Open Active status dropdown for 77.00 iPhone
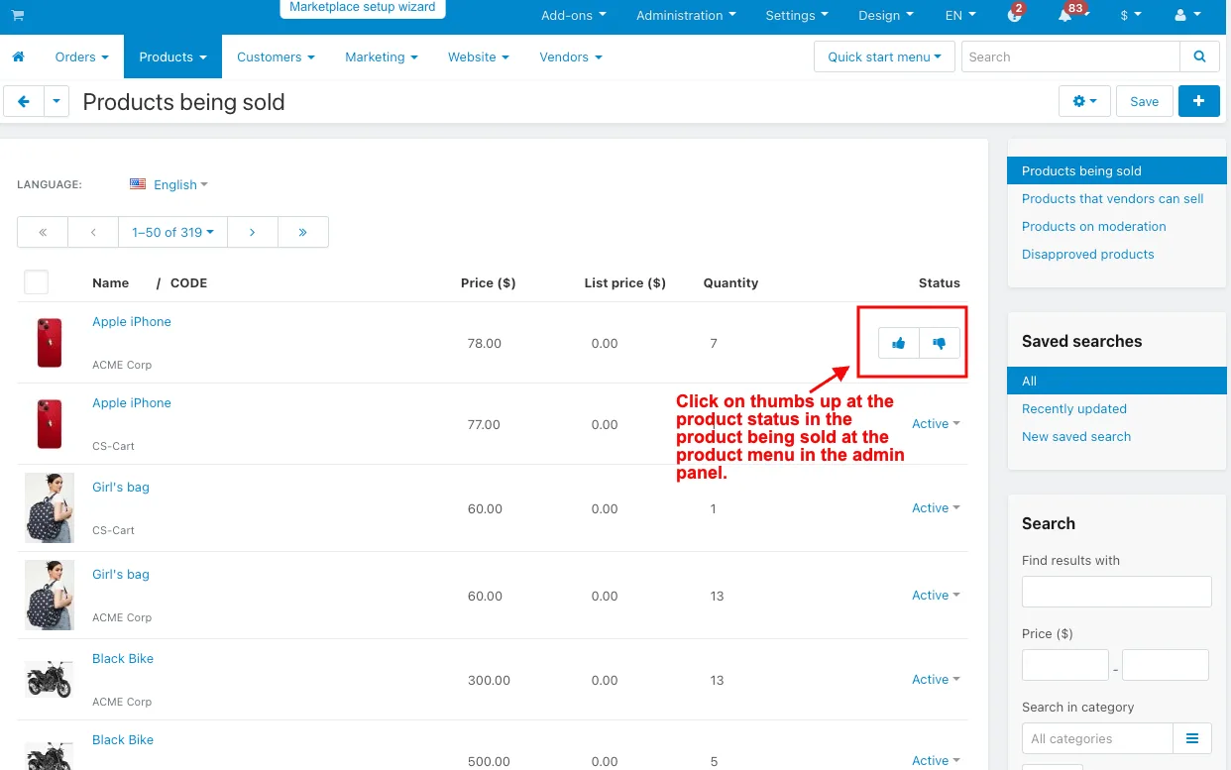This screenshot has height=770, width=1231. tap(936, 423)
